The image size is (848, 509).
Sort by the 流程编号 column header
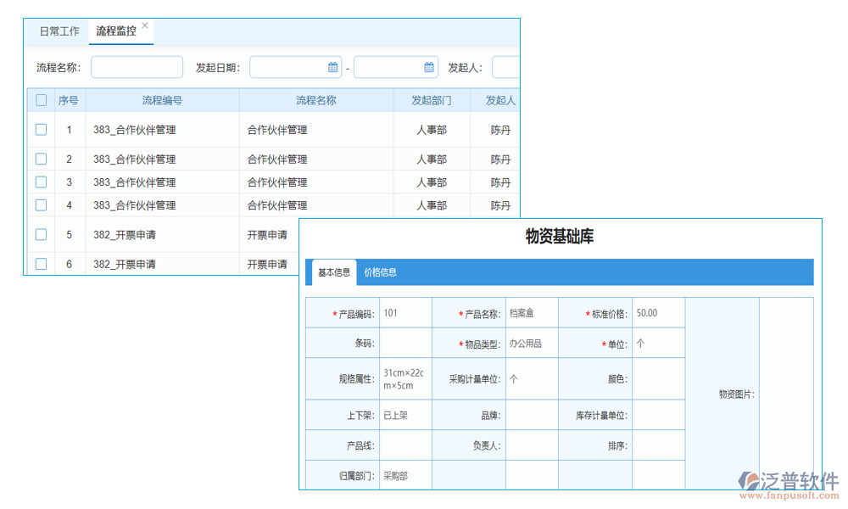point(164,99)
